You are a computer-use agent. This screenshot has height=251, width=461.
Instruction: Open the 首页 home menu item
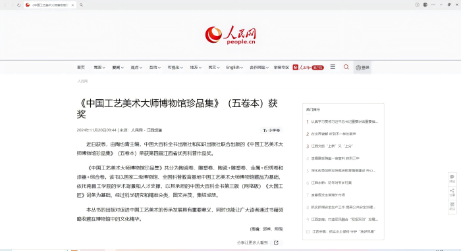coord(81,68)
